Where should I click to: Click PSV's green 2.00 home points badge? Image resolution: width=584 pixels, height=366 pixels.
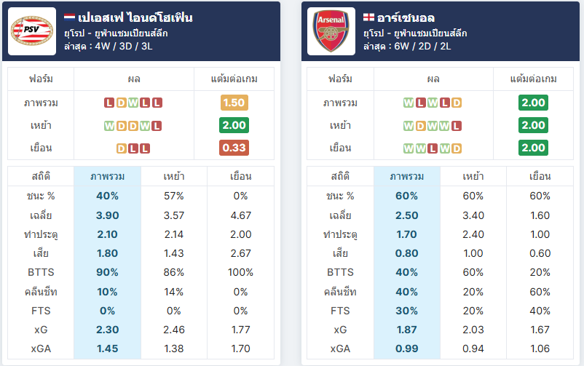tap(234, 125)
